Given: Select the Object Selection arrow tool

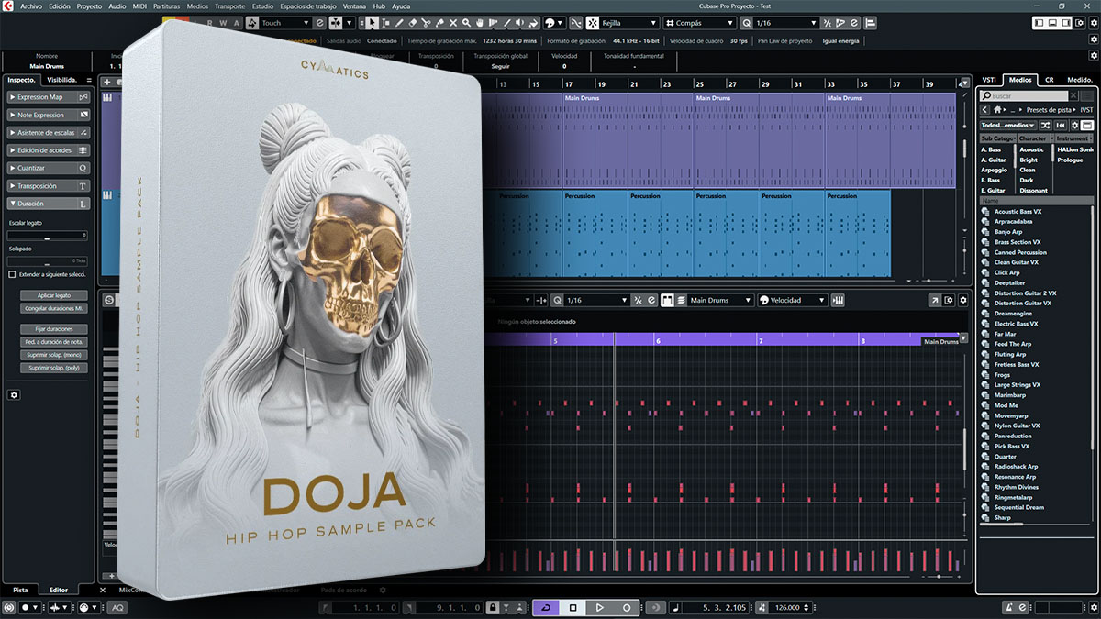Looking at the screenshot, I should (x=372, y=22).
